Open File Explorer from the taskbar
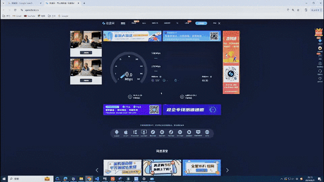The width and height of the screenshot is (324, 182). tap(81, 179)
